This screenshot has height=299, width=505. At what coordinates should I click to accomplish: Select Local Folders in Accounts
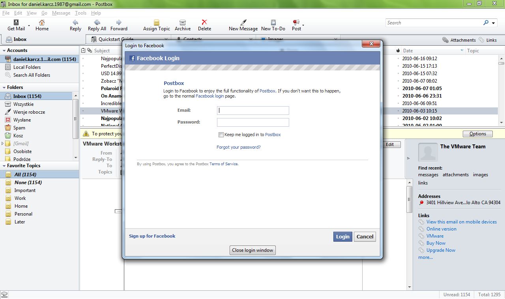pyautogui.click(x=27, y=67)
